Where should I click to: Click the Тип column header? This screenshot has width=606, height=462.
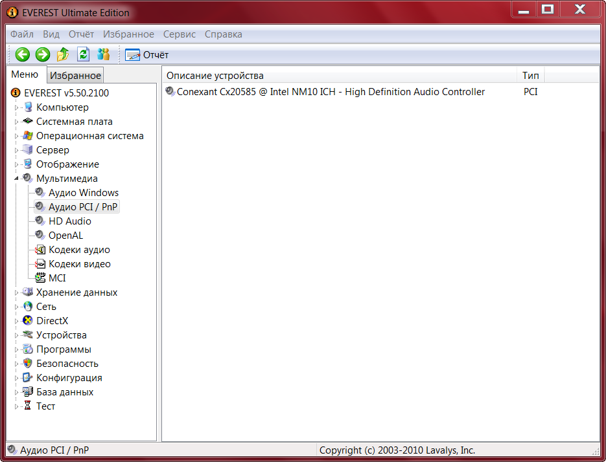click(530, 76)
